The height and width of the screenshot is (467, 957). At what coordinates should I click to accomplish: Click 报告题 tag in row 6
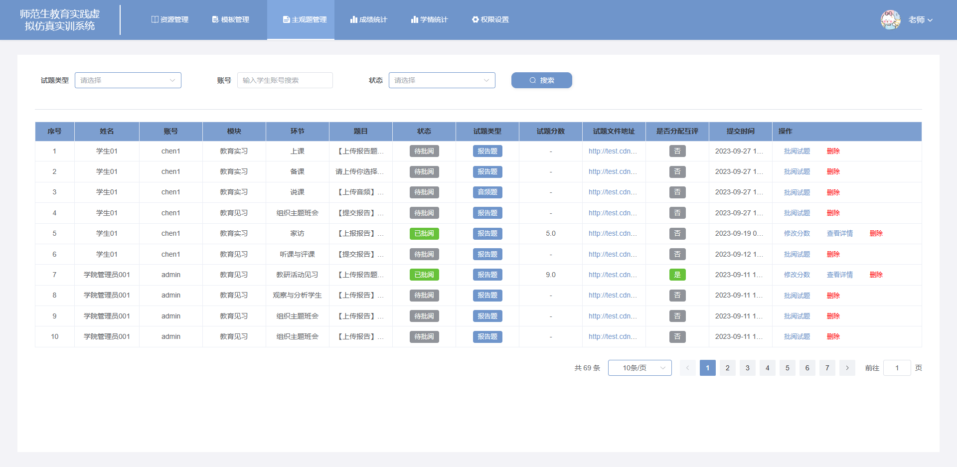tap(487, 254)
